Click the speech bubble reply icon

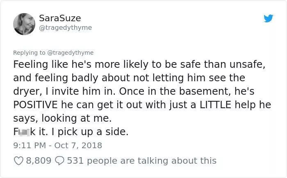[59, 161]
